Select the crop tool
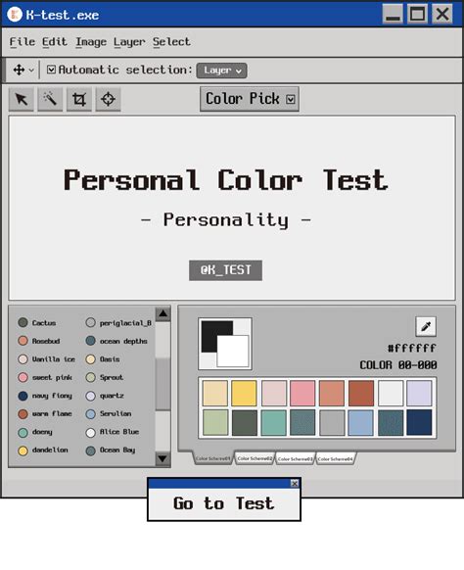 click(79, 99)
